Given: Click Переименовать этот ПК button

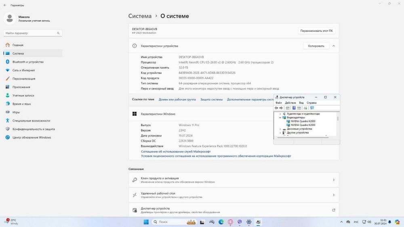Looking at the screenshot, I should pos(316,31).
